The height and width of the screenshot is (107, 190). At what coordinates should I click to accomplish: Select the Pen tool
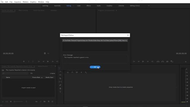pyautogui.click(x=60, y=85)
